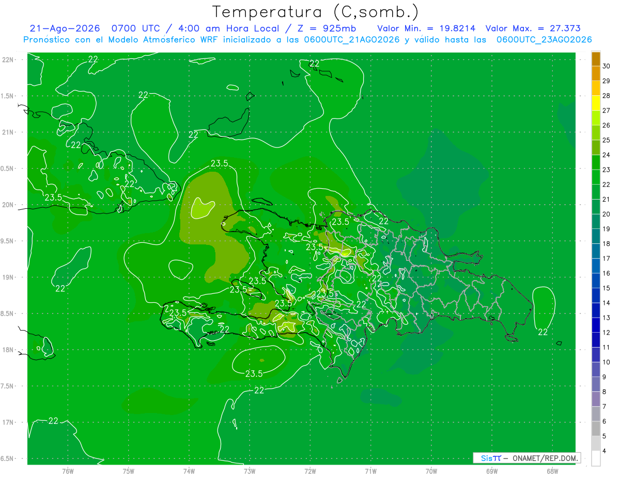Pick the teal legend swatch between 18 and 19
The height and width of the screenshot is (478, 620).
coord(596,236)
